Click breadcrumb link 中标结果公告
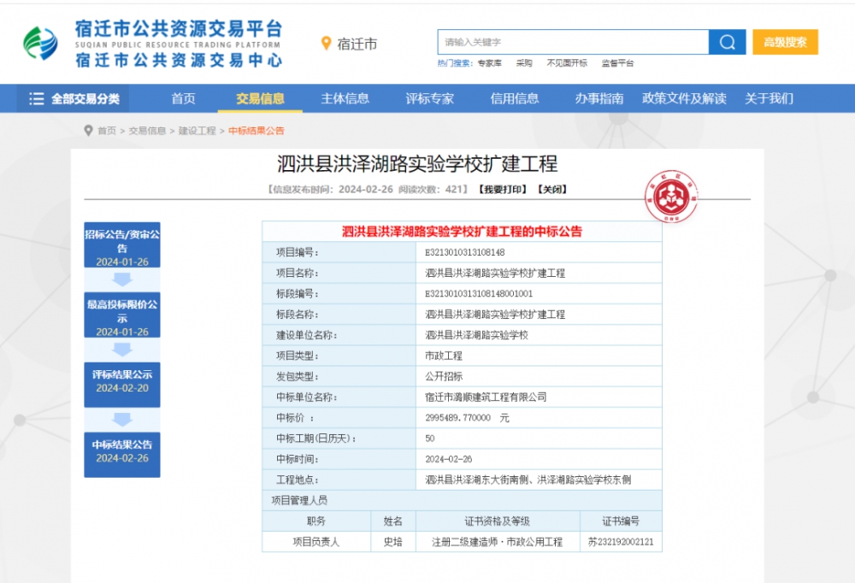This screenshot has width=855, height=583. pyautogui.click(x=256, y=131)
